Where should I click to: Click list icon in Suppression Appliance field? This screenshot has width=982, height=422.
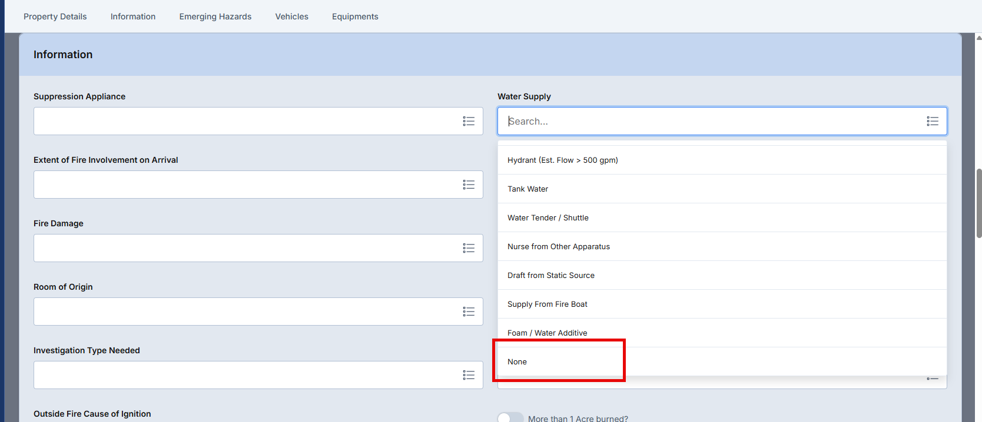[x=469, y=121]
